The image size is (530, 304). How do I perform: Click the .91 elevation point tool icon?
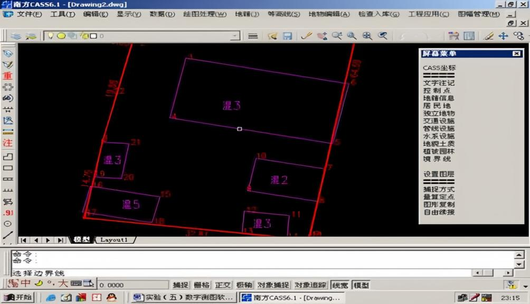(x=7, y=213)
